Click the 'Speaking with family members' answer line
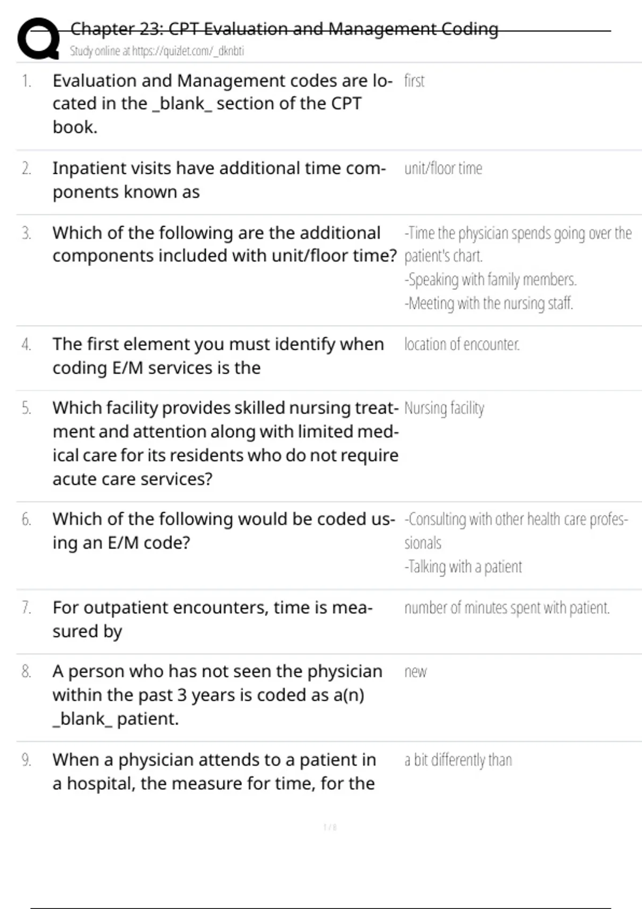The height and width of the screenshot is (909, 642). (491, 280)
